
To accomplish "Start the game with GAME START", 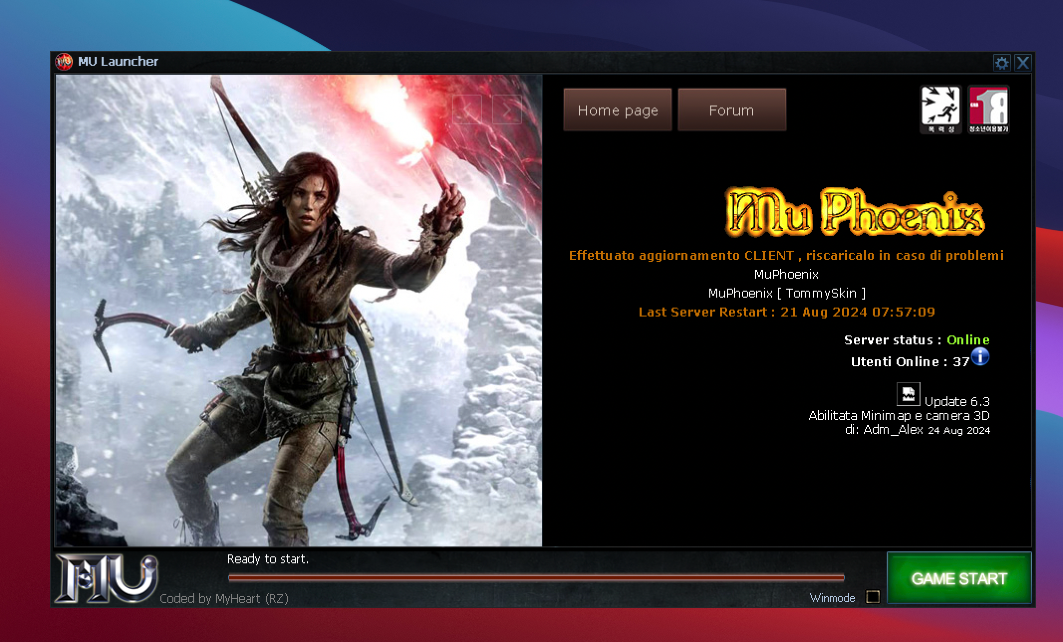I will tap(959, 578).
